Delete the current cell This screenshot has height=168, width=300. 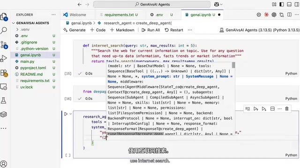click(x=287, y=109)
